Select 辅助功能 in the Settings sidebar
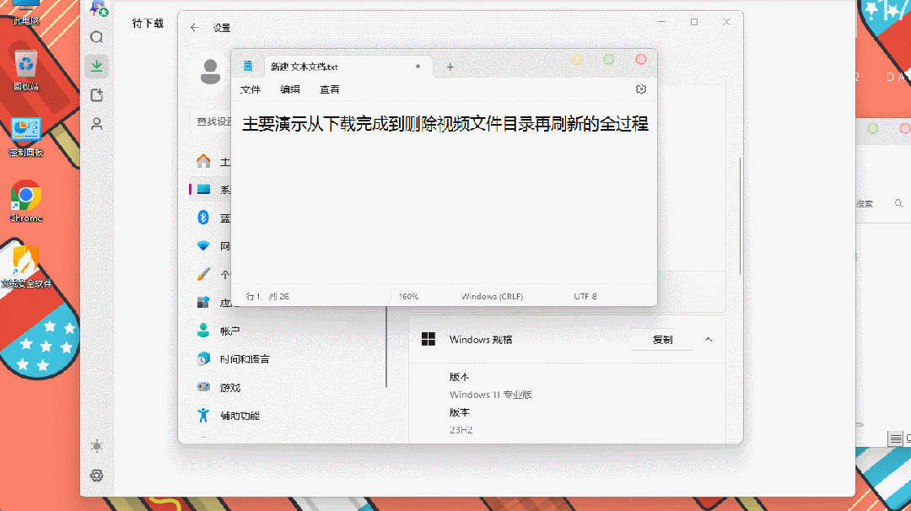The height and width of the screenshot is (511, 911). pos(240,416)
